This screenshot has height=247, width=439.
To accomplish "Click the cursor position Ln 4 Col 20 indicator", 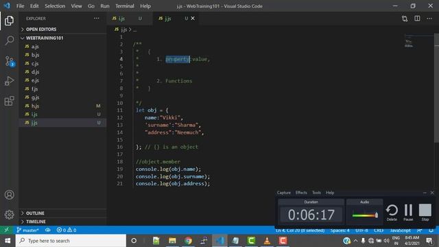I will pos(300,231).
